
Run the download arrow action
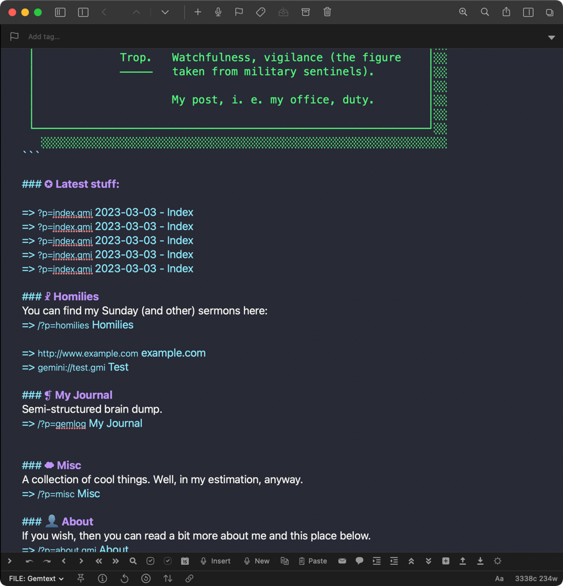click(x=480, y=561)
